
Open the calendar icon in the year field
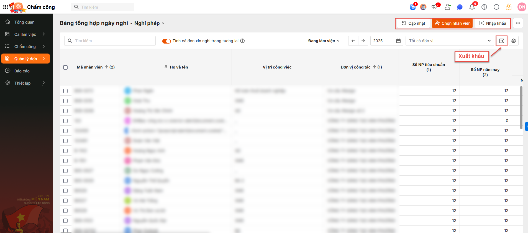pyautogui.click(x=398, y=41)
